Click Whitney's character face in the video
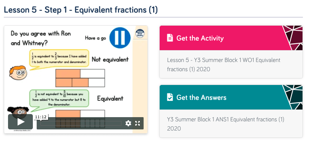309x147 pixels. click(x=19, y=112)
